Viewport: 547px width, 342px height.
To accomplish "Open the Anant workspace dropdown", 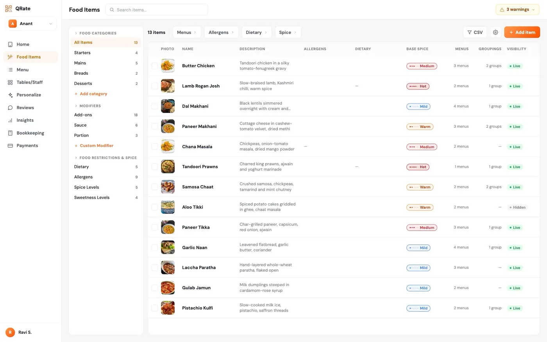I will [x=31, y=24].
